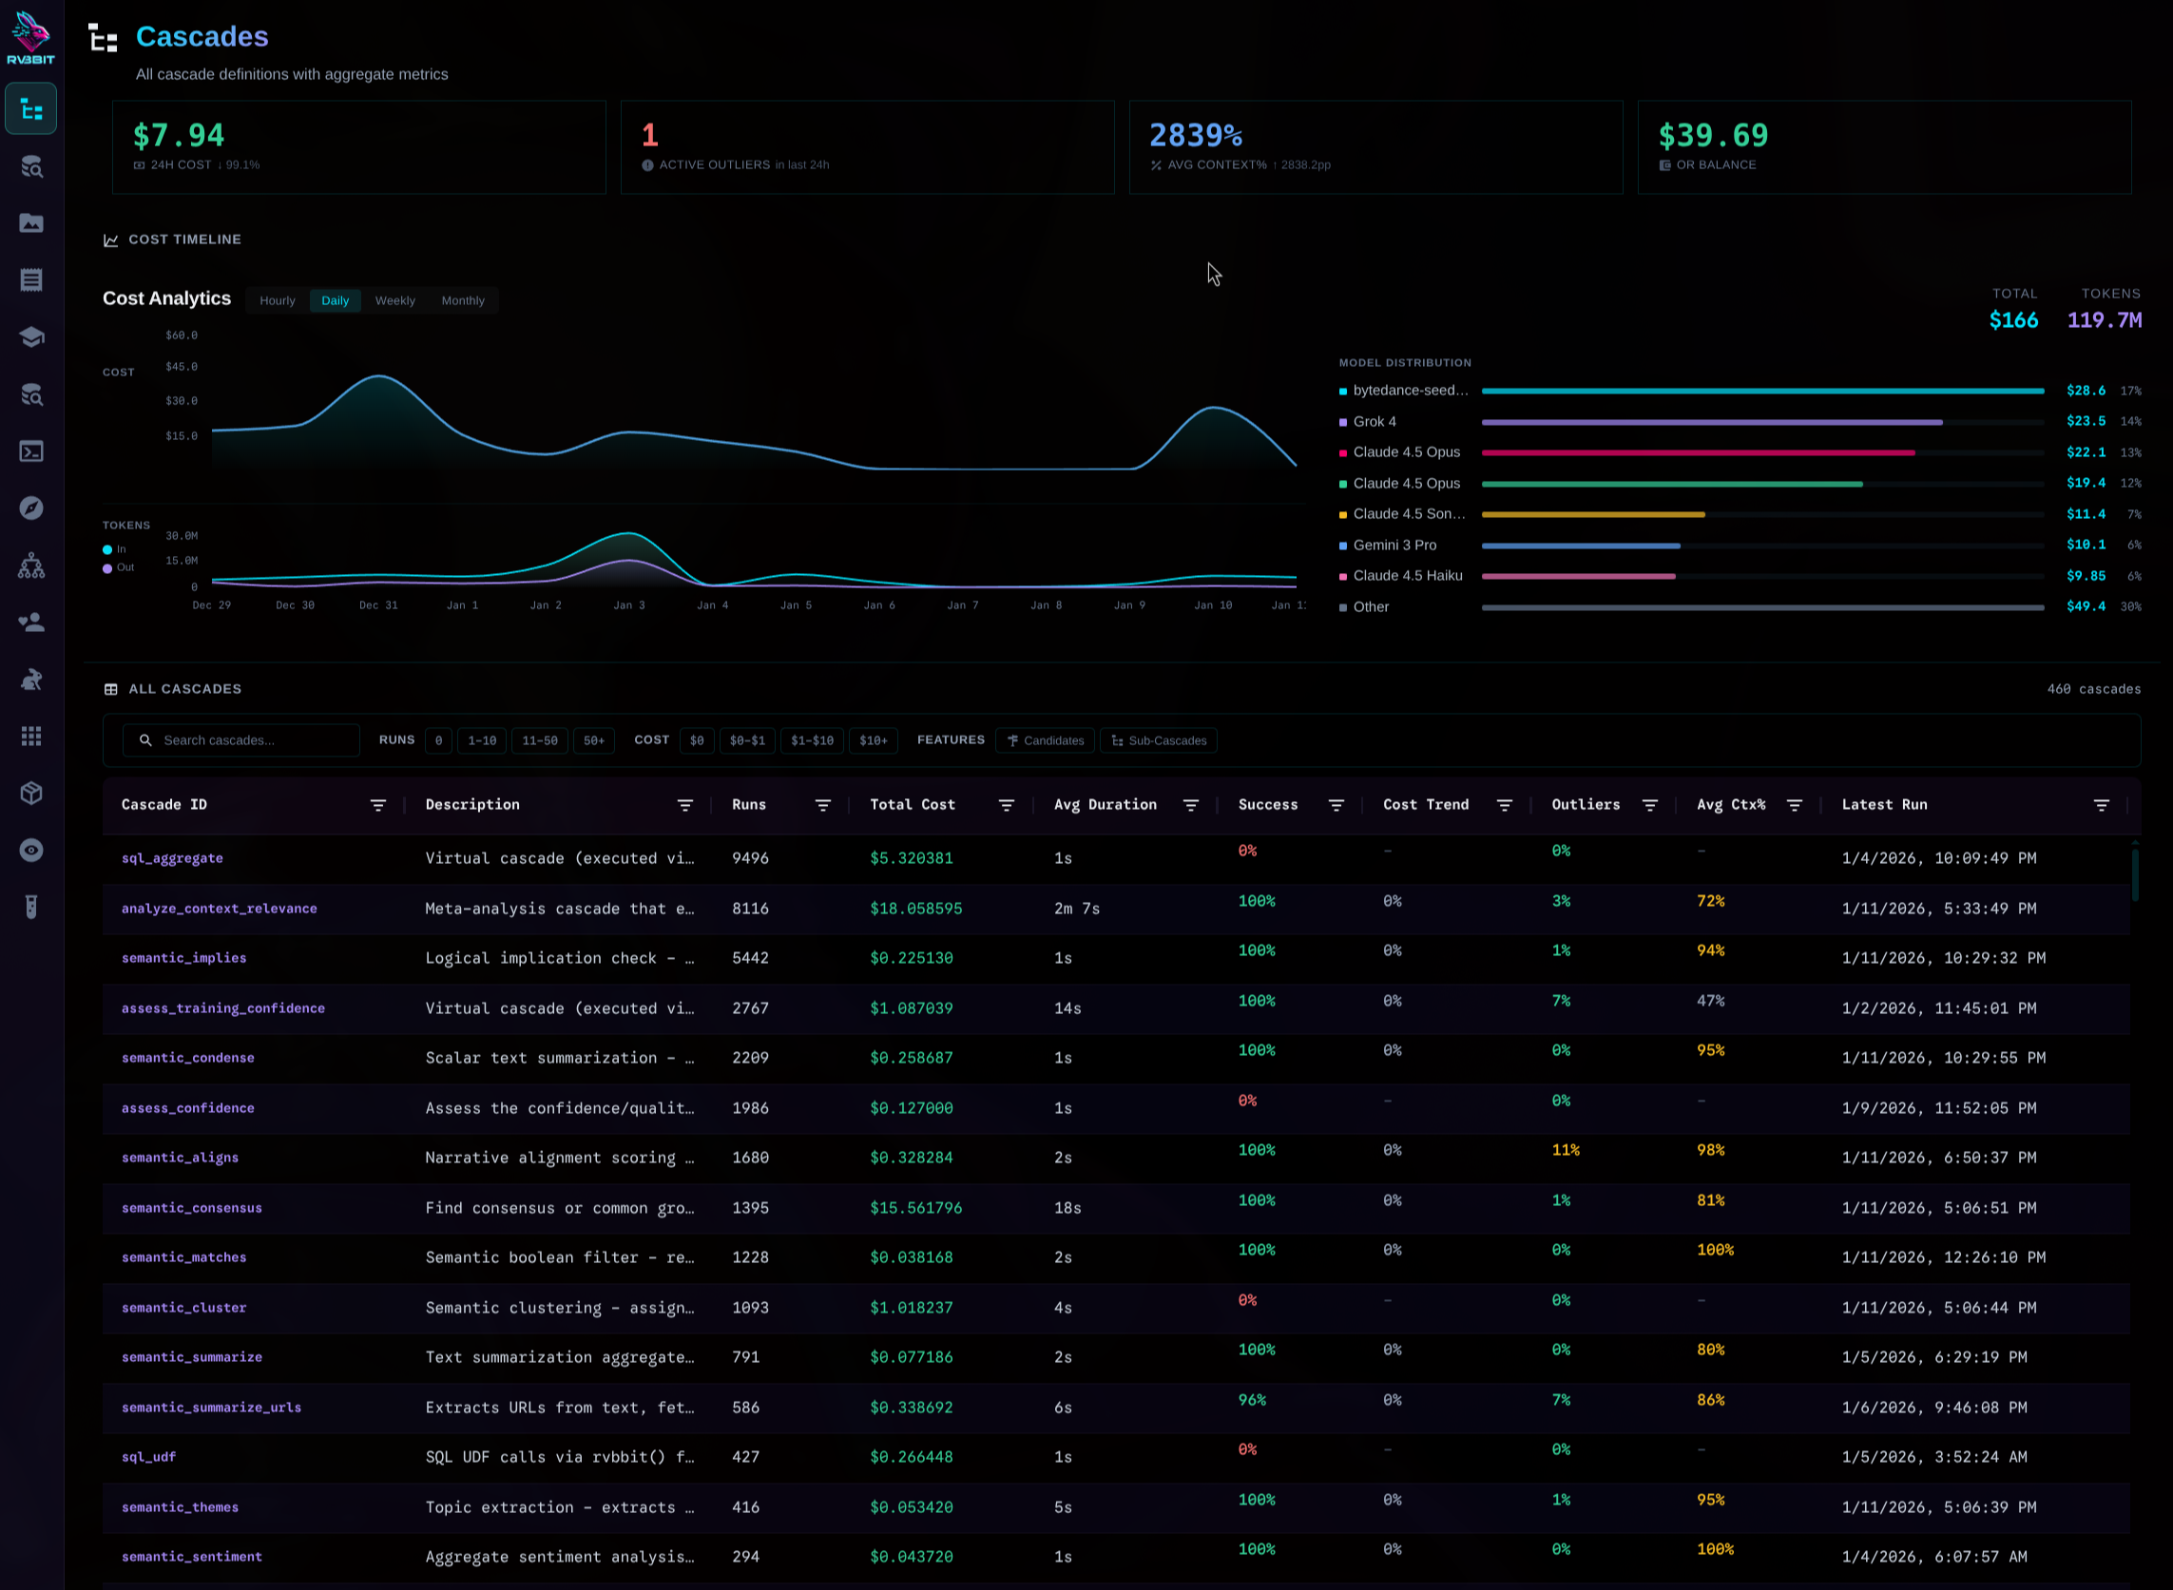Open the Cascade ID column filter menu

(x=377, y=806)
